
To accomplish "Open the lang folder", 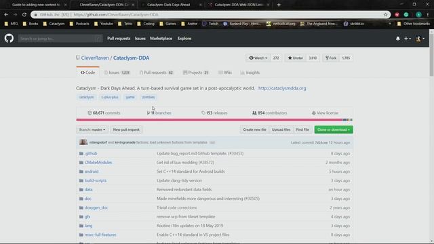I will [x=88, y=226].
